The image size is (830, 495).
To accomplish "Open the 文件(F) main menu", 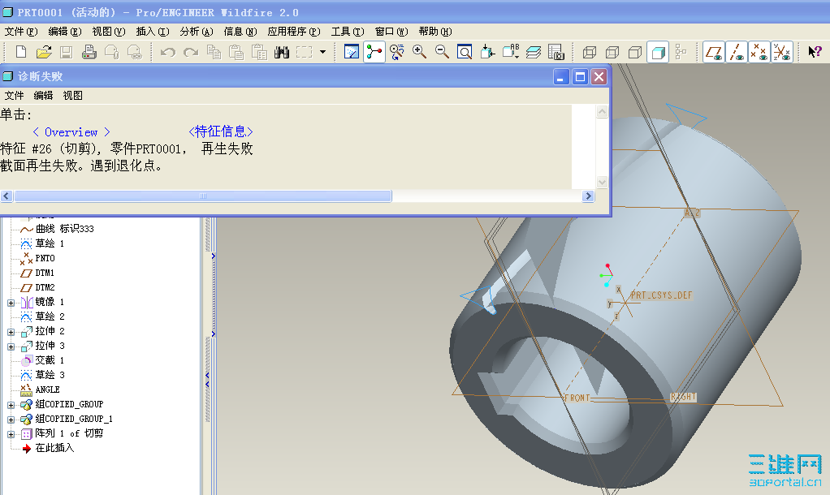I will [21, 32].
